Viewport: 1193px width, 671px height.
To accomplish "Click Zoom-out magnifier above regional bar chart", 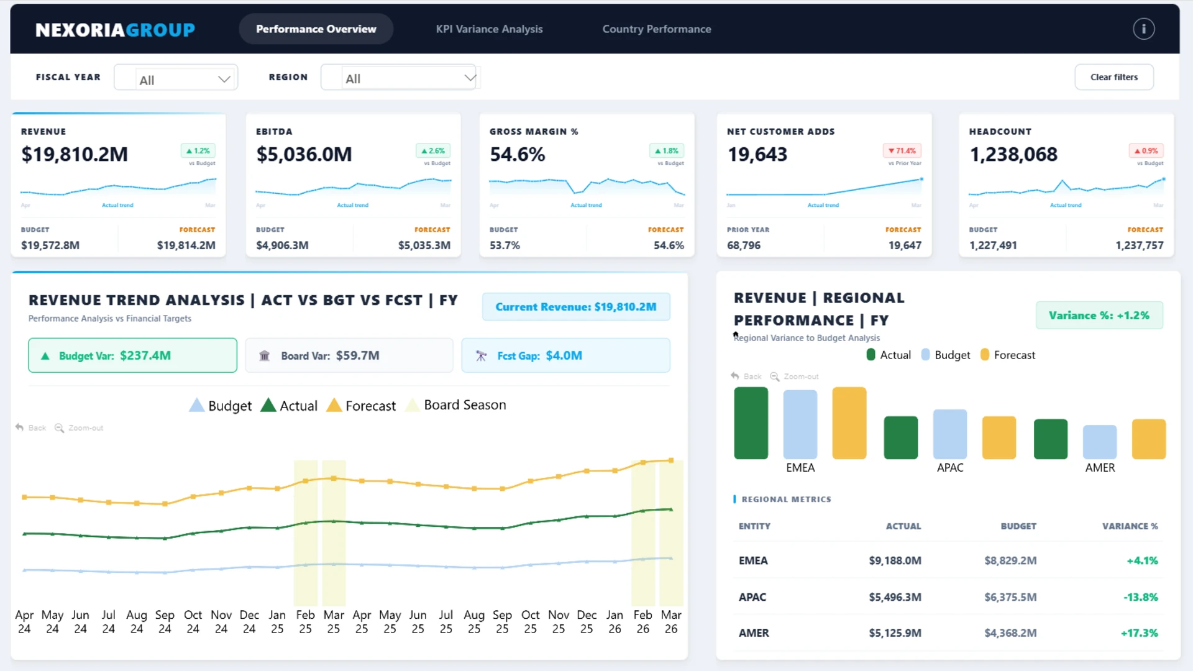I will (775, 376).
